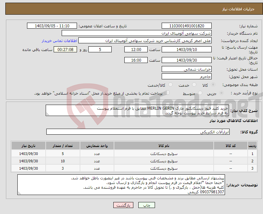Click the request creator name field
This screenshot has width=263, height=214.
(145, 41)
